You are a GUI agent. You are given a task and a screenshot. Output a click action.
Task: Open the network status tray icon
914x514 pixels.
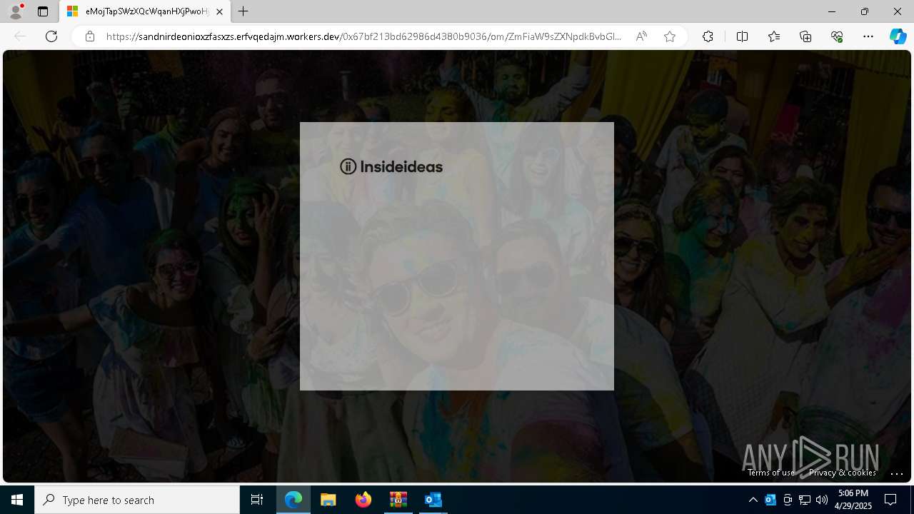(805, 500)
